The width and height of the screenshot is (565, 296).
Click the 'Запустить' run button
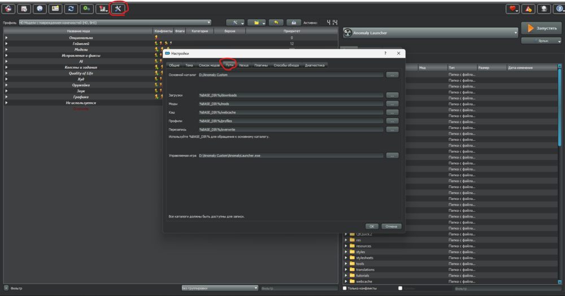[x=541, y=28]
